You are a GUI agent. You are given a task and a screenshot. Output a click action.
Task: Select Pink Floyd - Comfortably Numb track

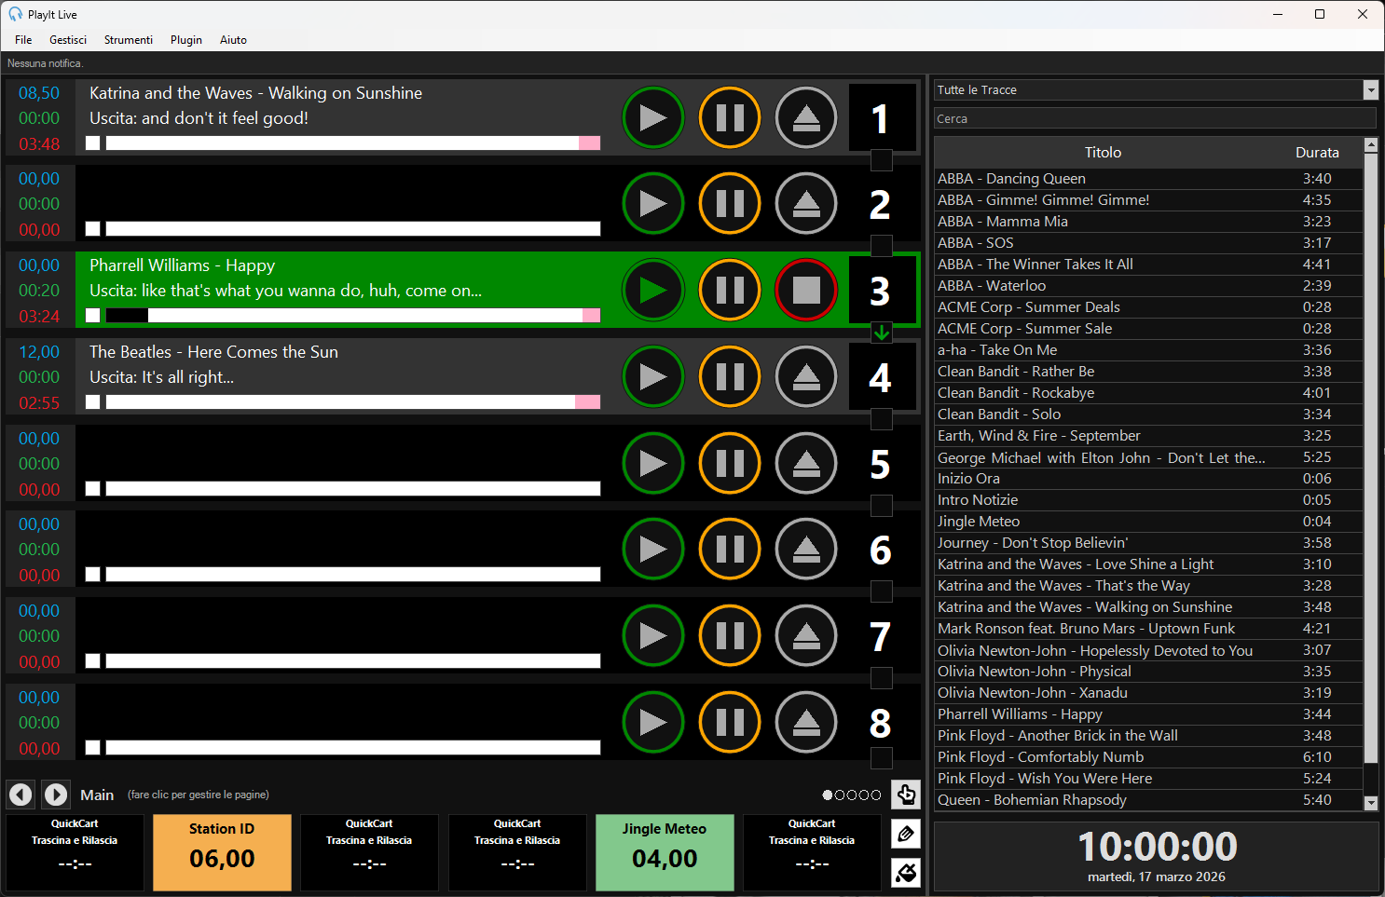pos(1148,757)
